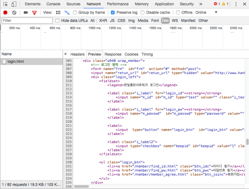The image size is (249, 189).
Task: Check the Offline checkbox
Action: (178, 12)
